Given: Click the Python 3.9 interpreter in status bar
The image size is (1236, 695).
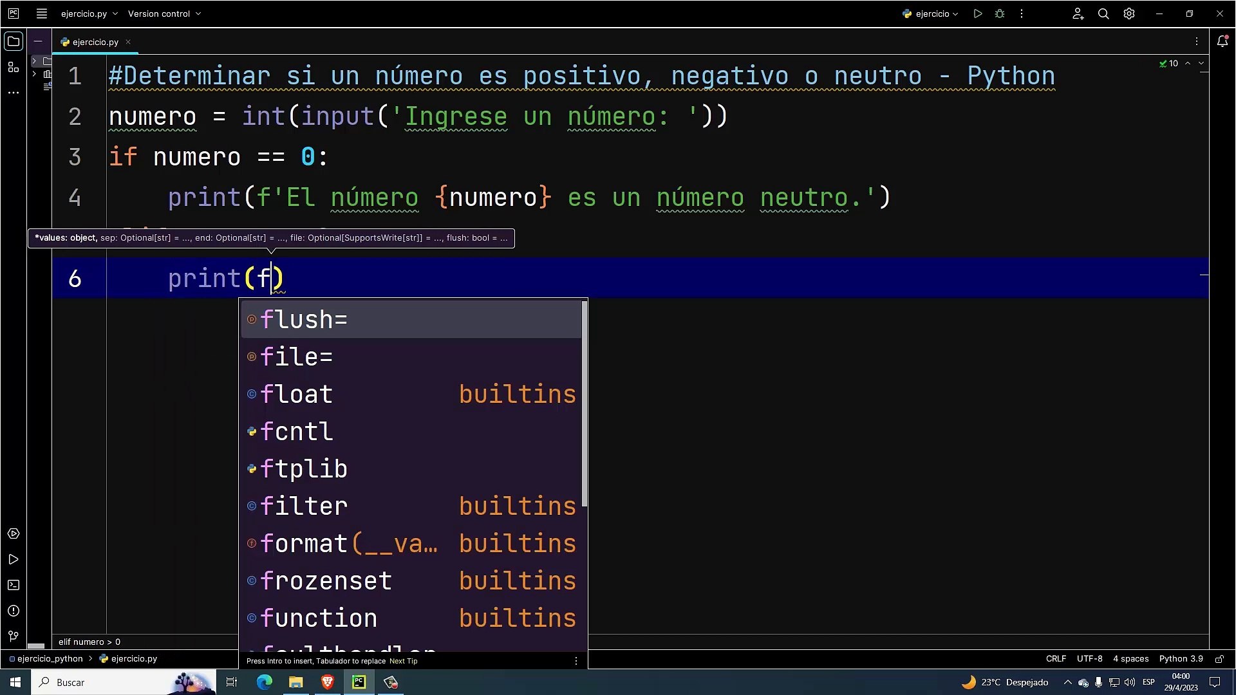Looking at the screenshot, I should point(1181,659).
